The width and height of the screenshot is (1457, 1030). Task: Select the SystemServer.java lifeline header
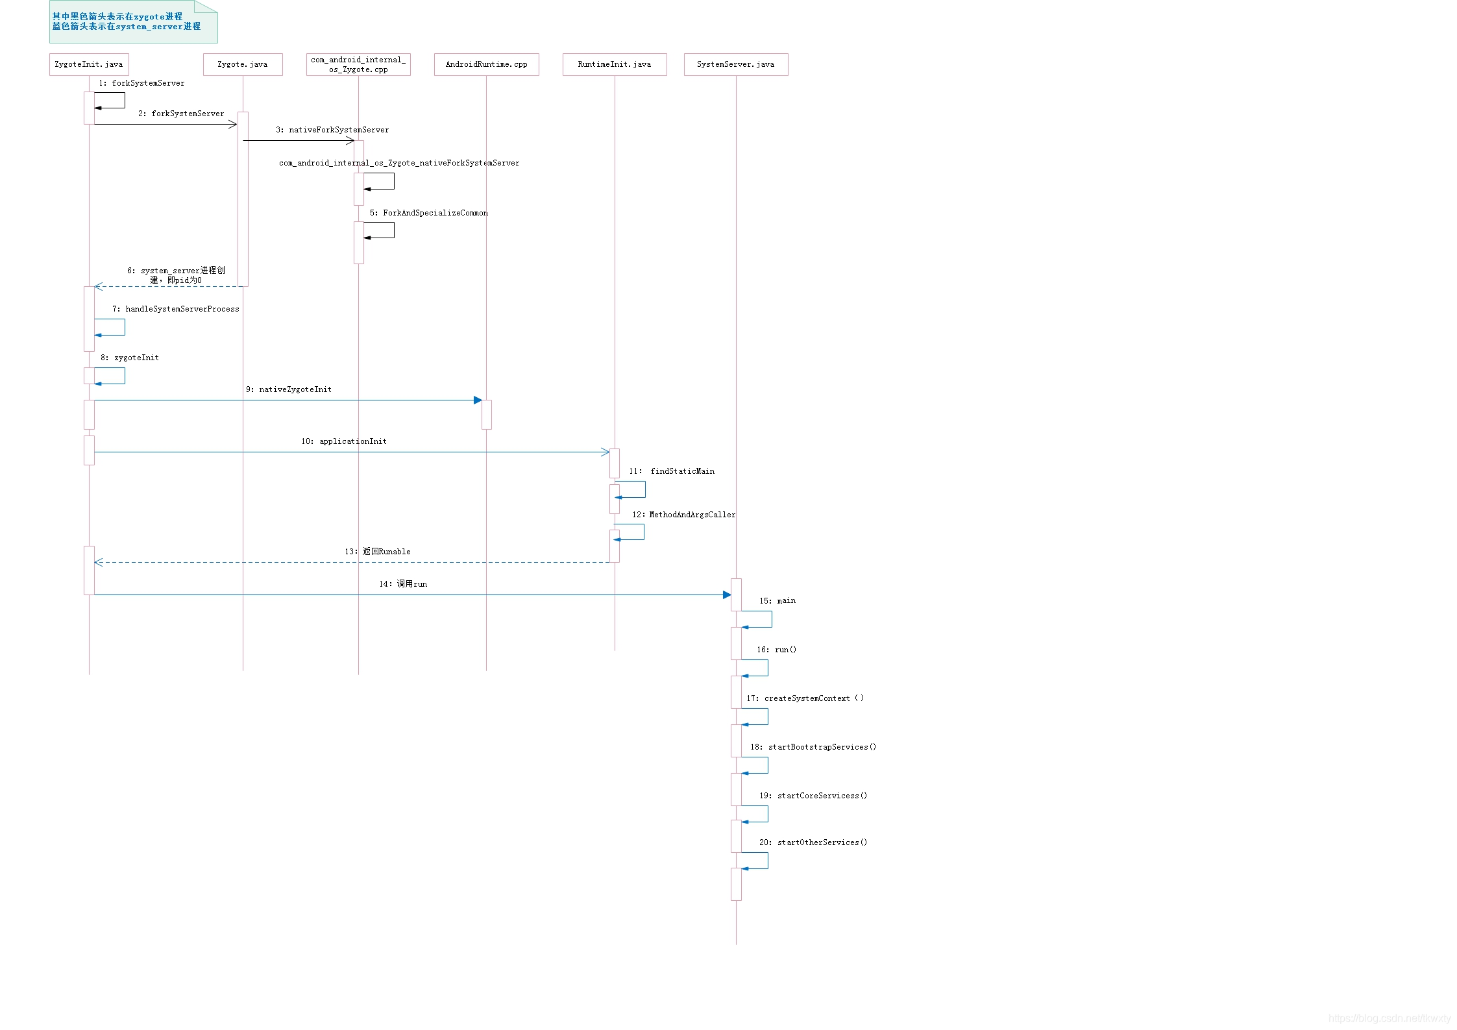pos(735,64)
